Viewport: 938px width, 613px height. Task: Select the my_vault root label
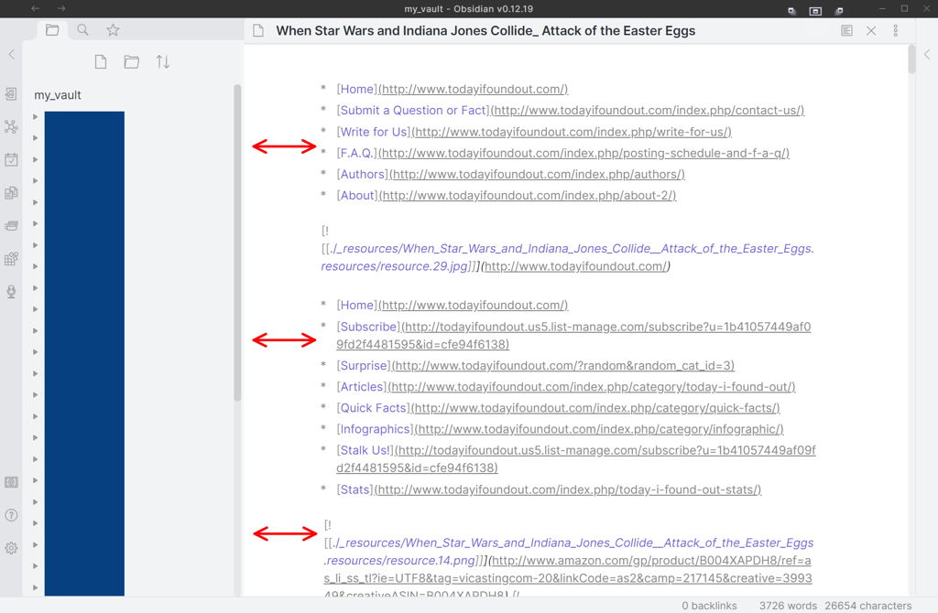58,95
